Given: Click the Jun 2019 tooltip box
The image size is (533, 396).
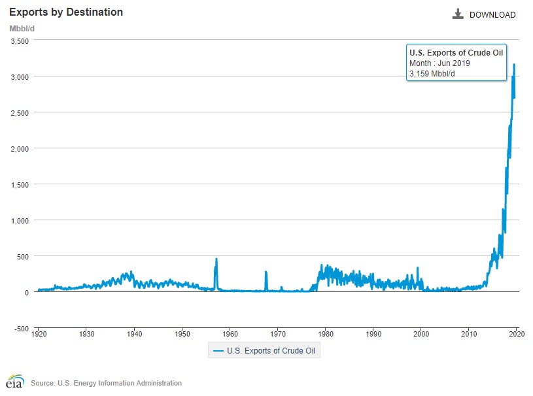Looking at the screenshot, I should [456, 63].
